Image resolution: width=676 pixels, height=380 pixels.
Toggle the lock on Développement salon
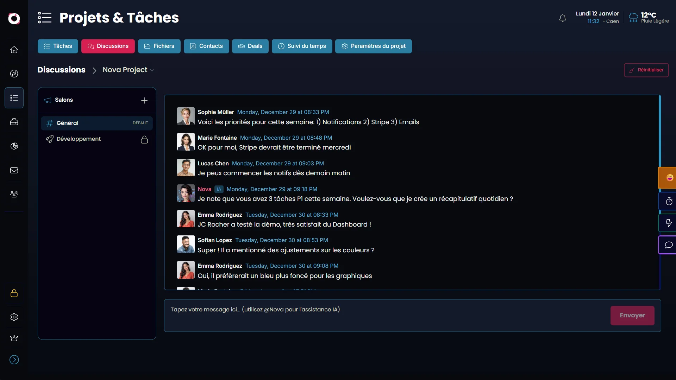(144, 140)
